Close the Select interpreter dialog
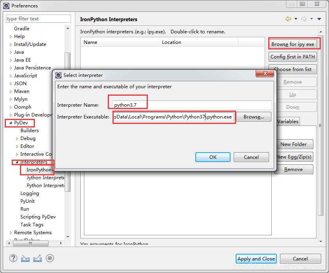 click(x=265, y=73)
